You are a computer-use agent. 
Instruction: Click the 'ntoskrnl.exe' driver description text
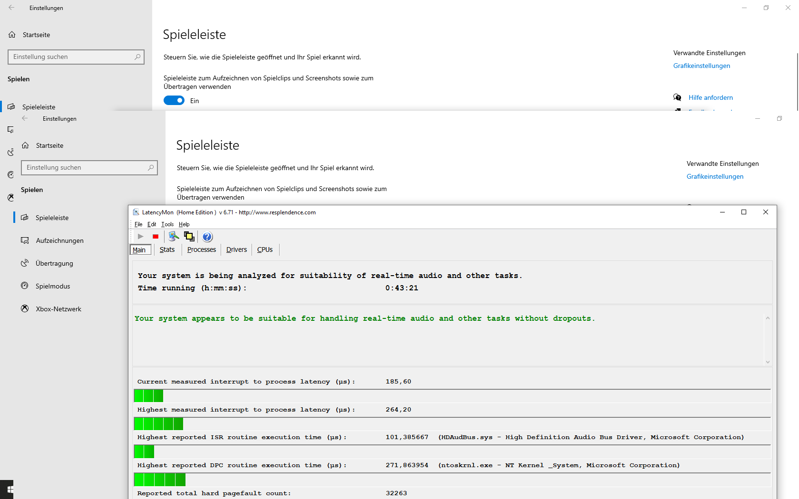[559, 465]
